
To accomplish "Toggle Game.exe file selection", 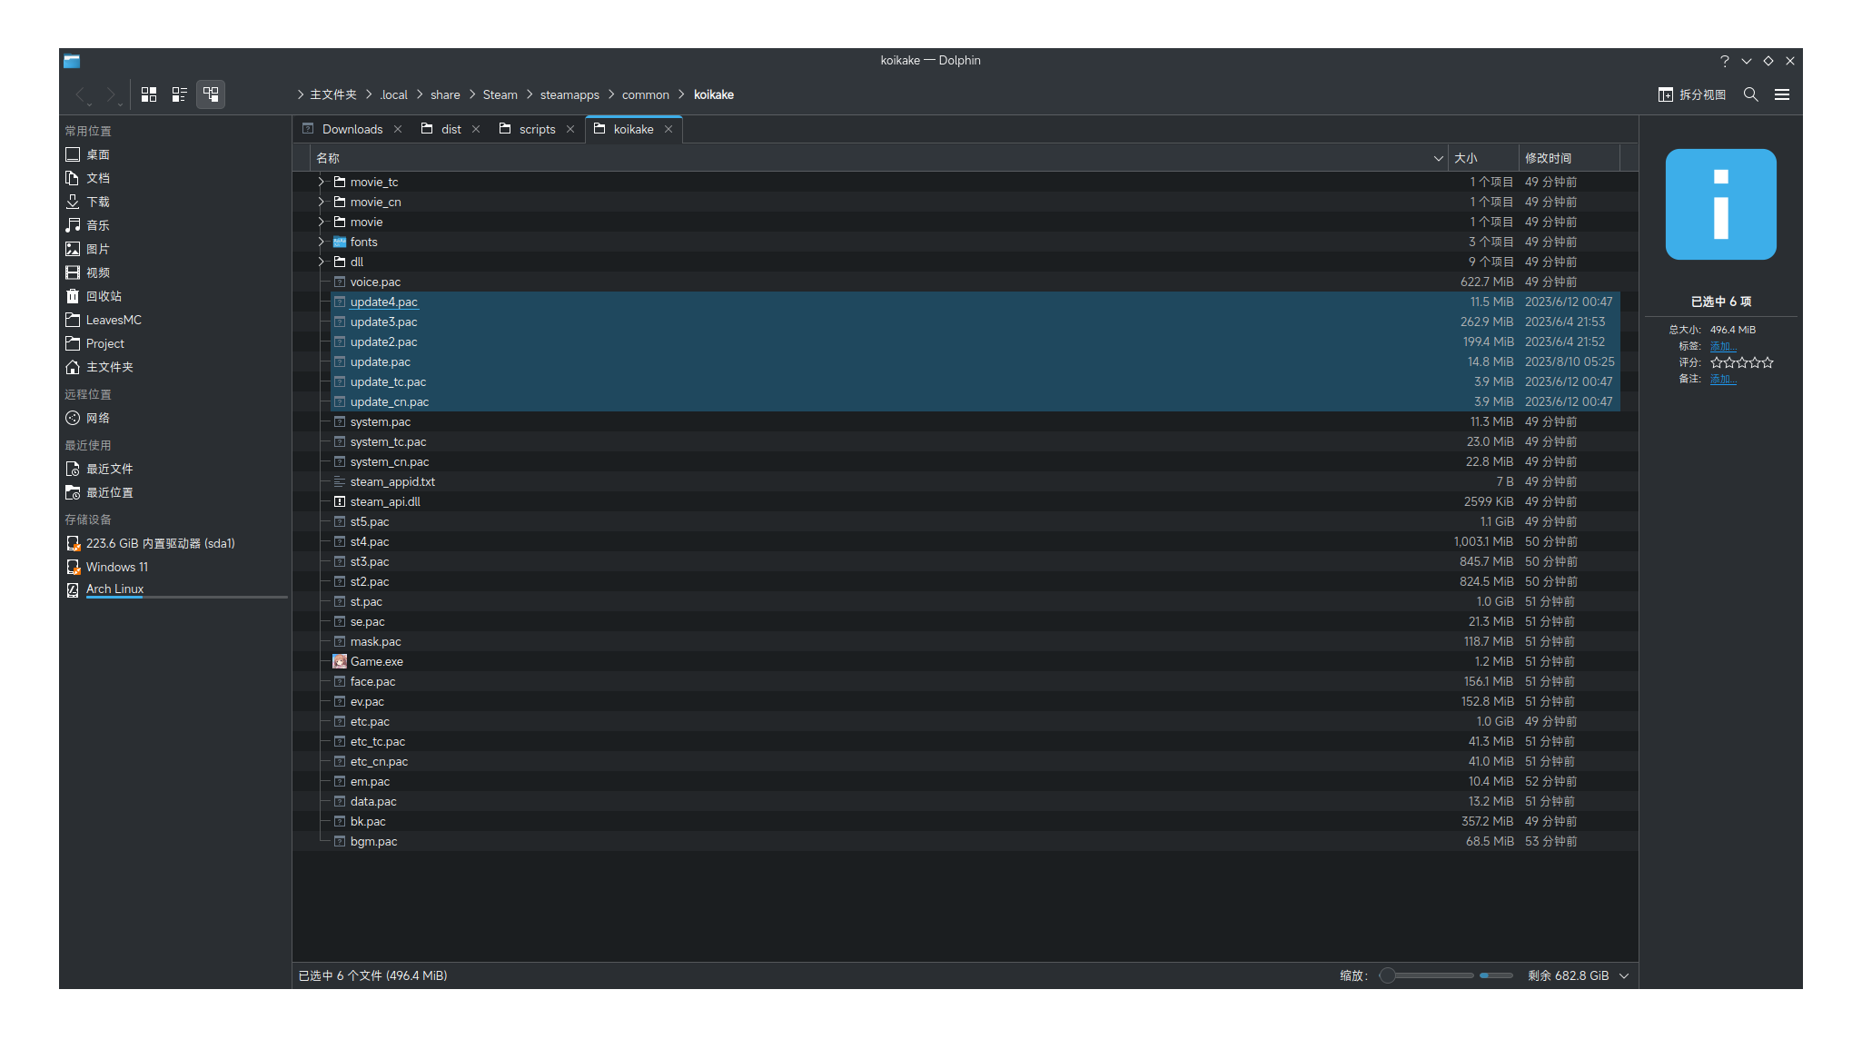I will (x=379, y=660).
